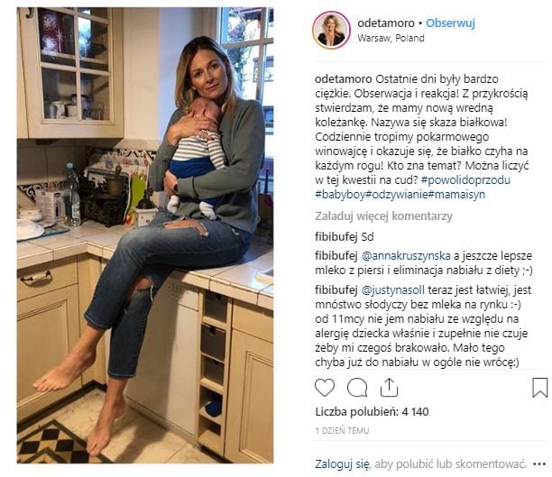Screen dimensions: 552x477
Task: Open odetamoro profile picture avatar
Action: pos(331,31)
